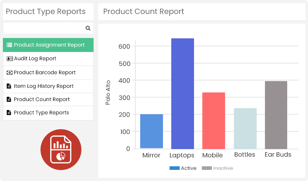Viewport: 308px width, 181px height.
Task: Click the red Mobile bar
Action: [214, 120]
